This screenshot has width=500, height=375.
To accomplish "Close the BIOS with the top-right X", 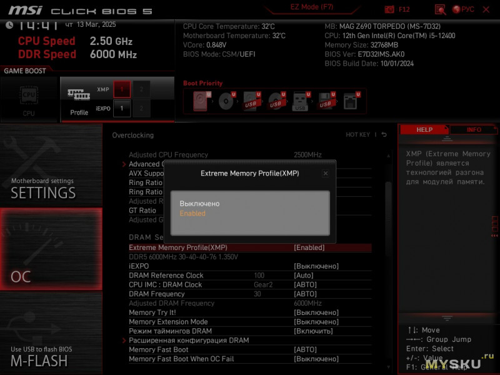I will 486,9.
